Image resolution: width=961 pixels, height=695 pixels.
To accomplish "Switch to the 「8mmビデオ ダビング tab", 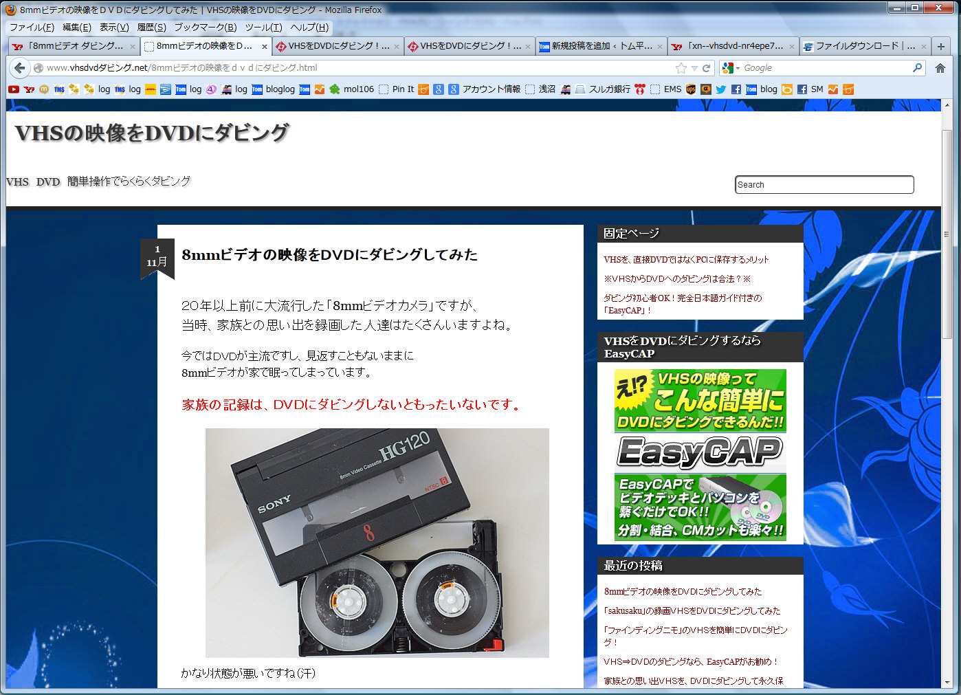I will click(x=74, y=46).
